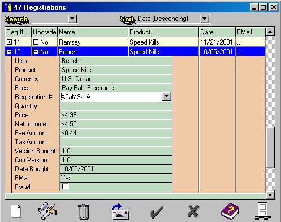Confirm changes with the checkmark icon
The height and width of the screenshot is (222, 281).
[157, 212]
